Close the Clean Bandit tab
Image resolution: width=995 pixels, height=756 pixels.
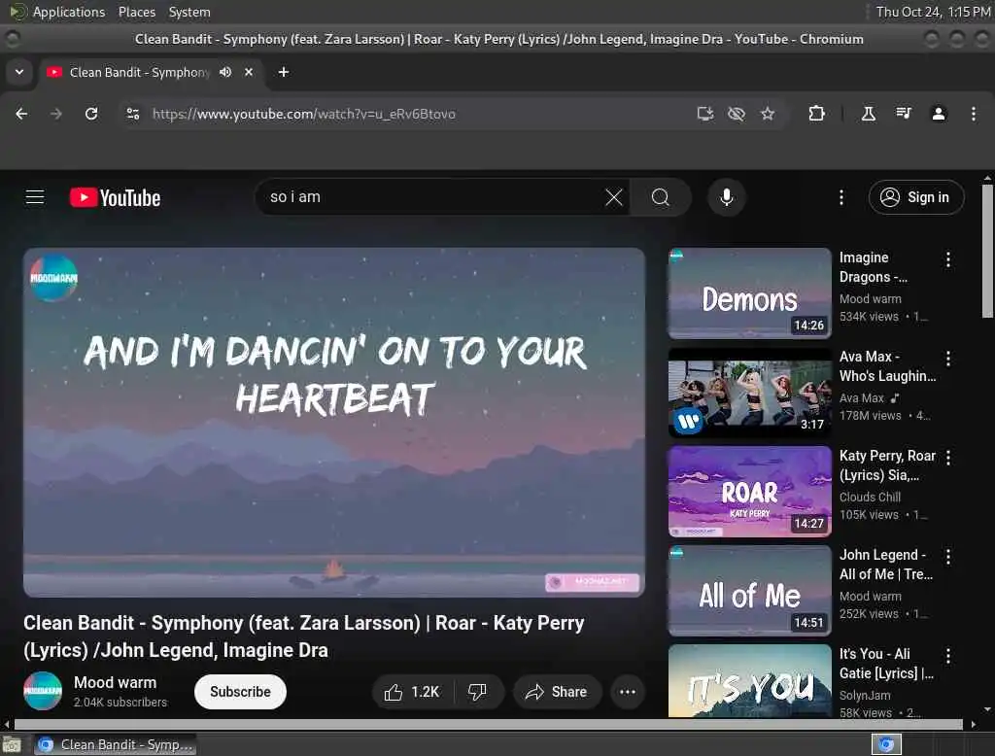(249, 72)
